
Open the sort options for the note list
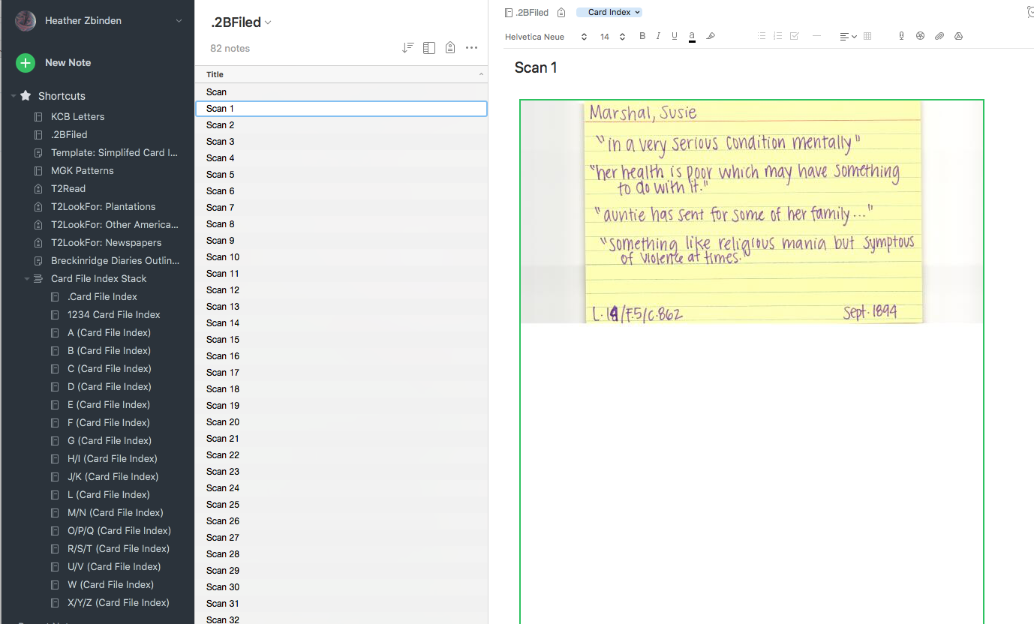click(x=407, y=46)
